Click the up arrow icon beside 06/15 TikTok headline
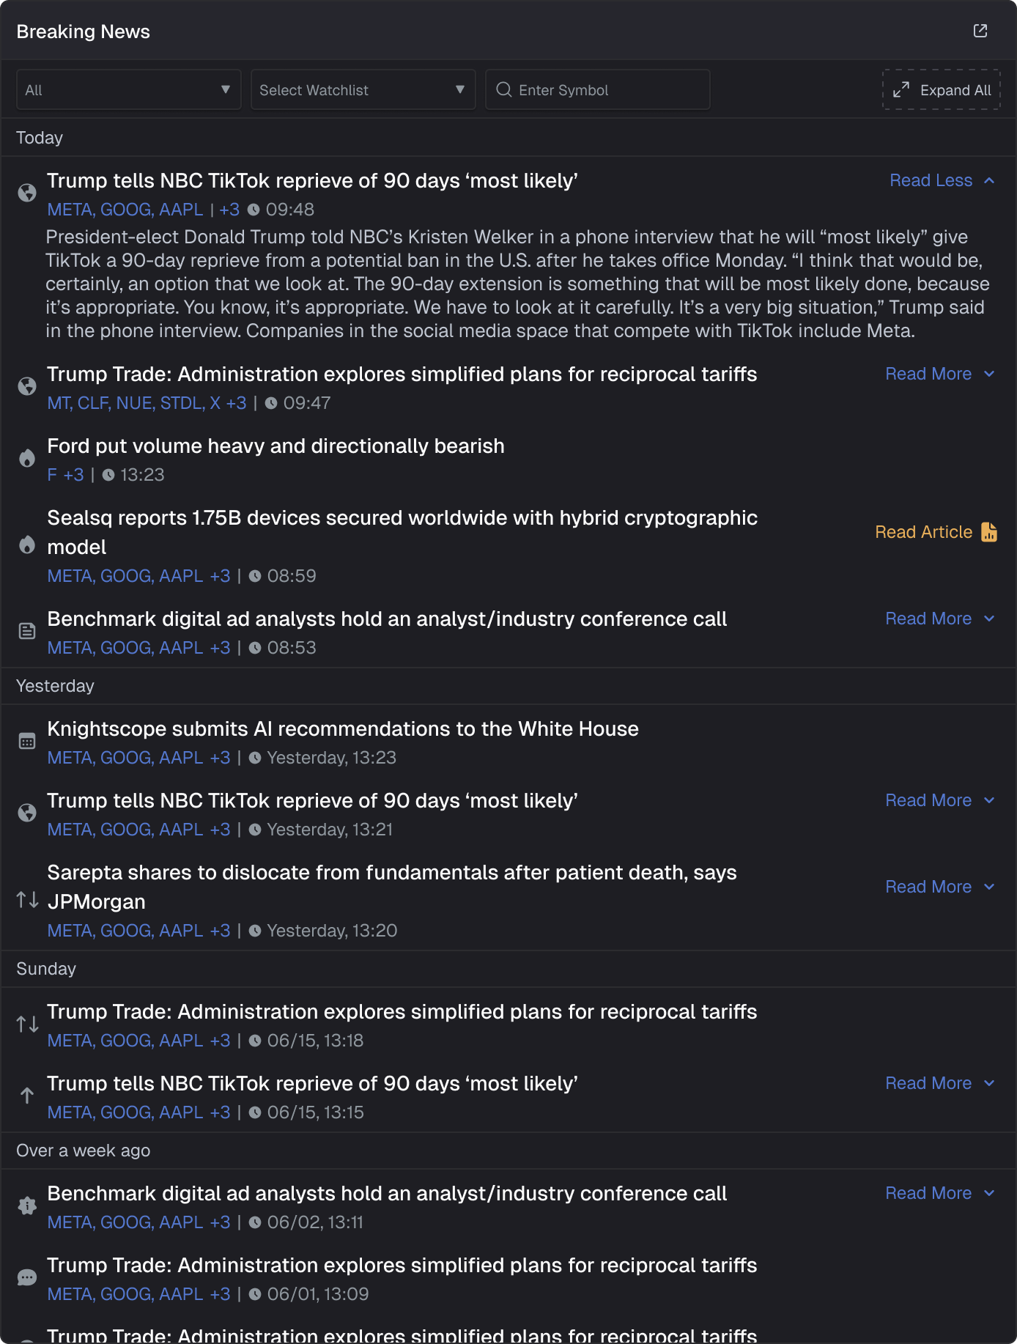The height and width of the screenshot is (1344, 1017). pyautogui.click(x=27, y=1096)
